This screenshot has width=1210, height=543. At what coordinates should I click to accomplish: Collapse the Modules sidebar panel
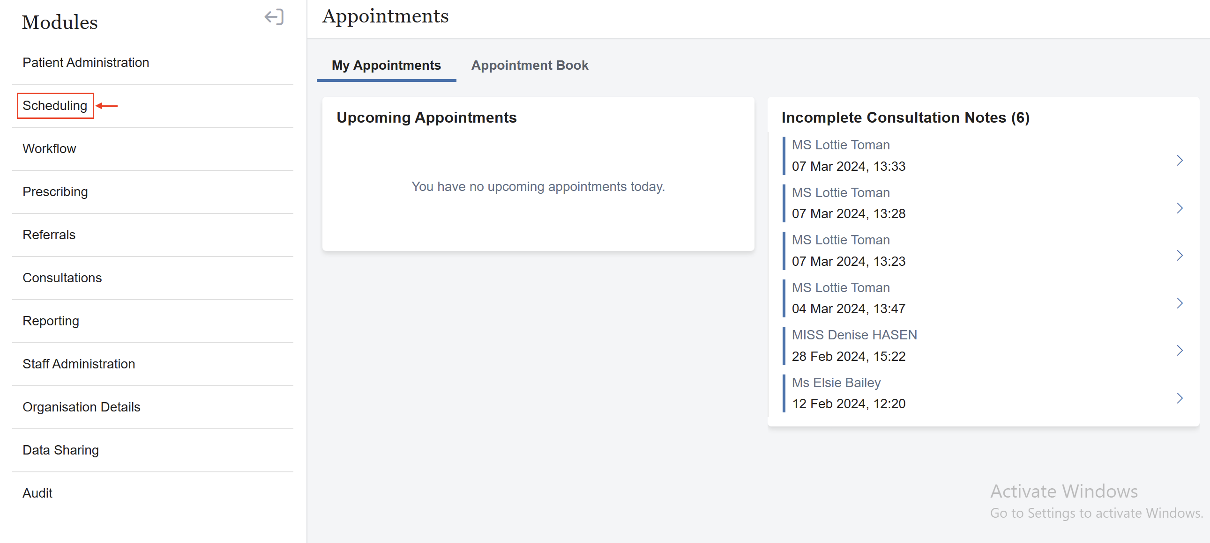274,17
